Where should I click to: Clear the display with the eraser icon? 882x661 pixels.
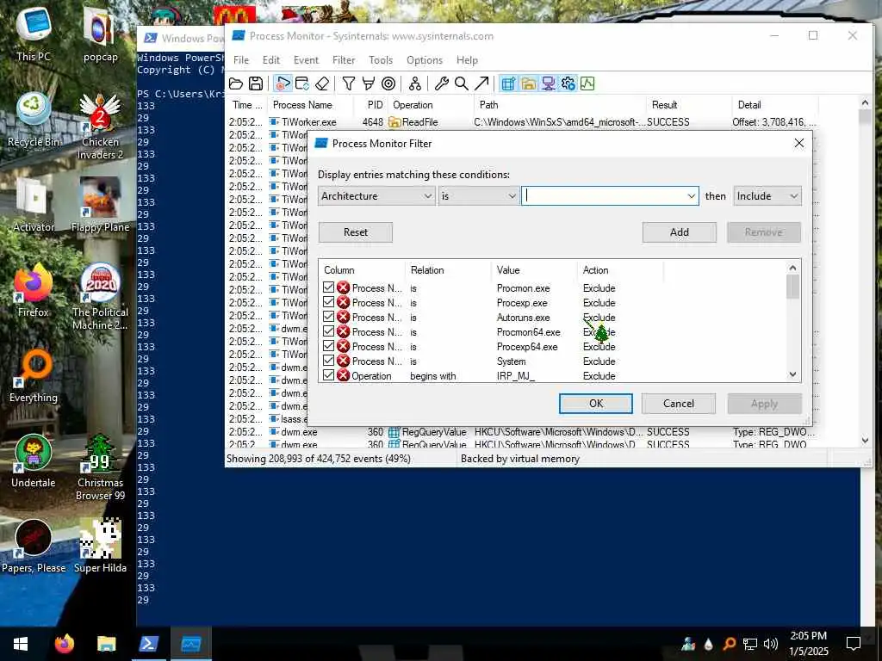[322, 83]
